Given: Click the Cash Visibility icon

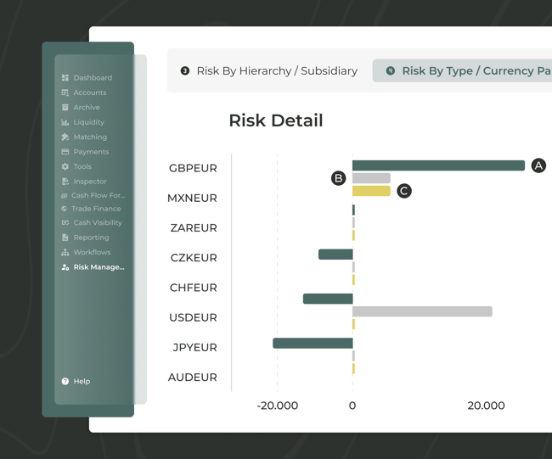Looking at the screenshot, I should [x=65, y=222].
